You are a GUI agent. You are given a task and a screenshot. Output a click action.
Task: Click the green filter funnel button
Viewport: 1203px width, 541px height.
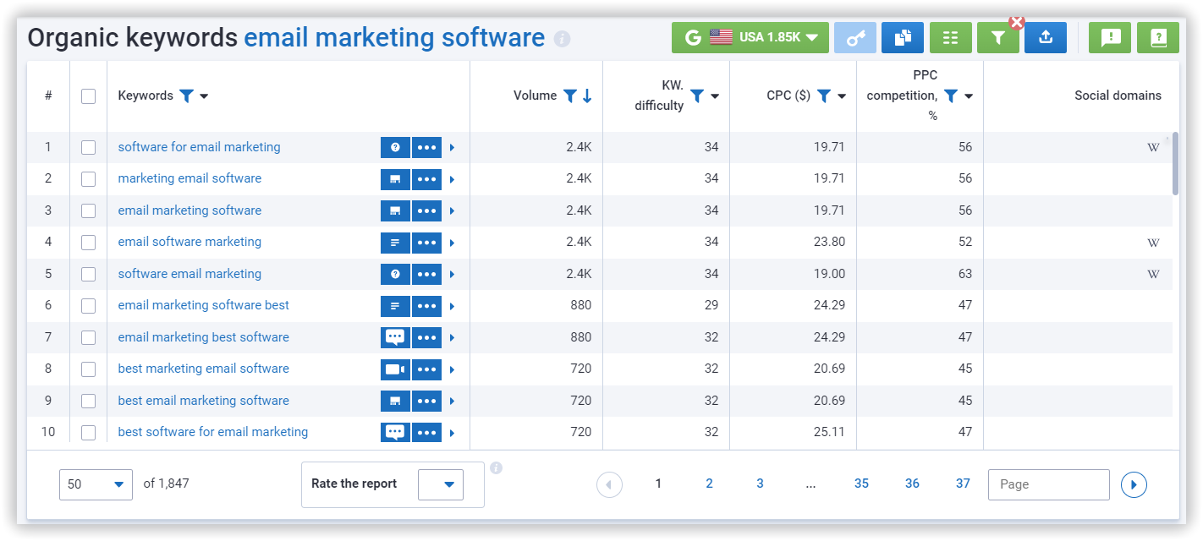pyautogui.click(x=998, y=37)
